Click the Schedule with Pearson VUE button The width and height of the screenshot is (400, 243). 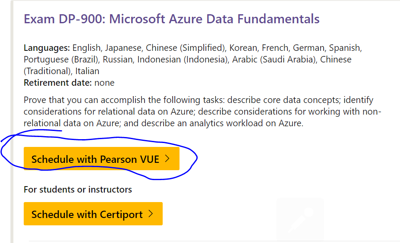click(x=101, y=159)
